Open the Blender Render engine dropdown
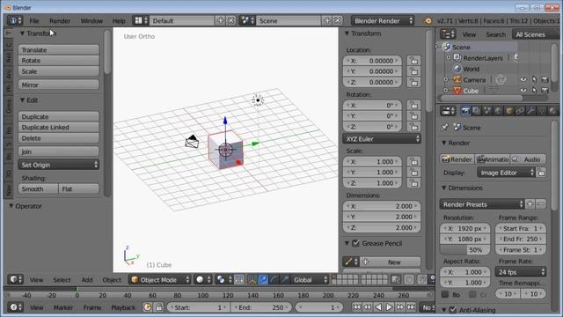Image resolution: width=563 pixels, height=317 pixels. 383,20
